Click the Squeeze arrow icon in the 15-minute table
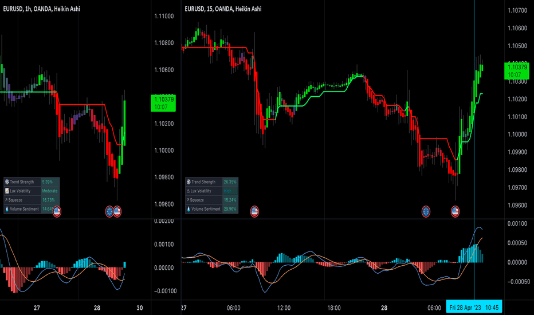The height and width of the screenshot is (315, 534). [x=188, y=200]
